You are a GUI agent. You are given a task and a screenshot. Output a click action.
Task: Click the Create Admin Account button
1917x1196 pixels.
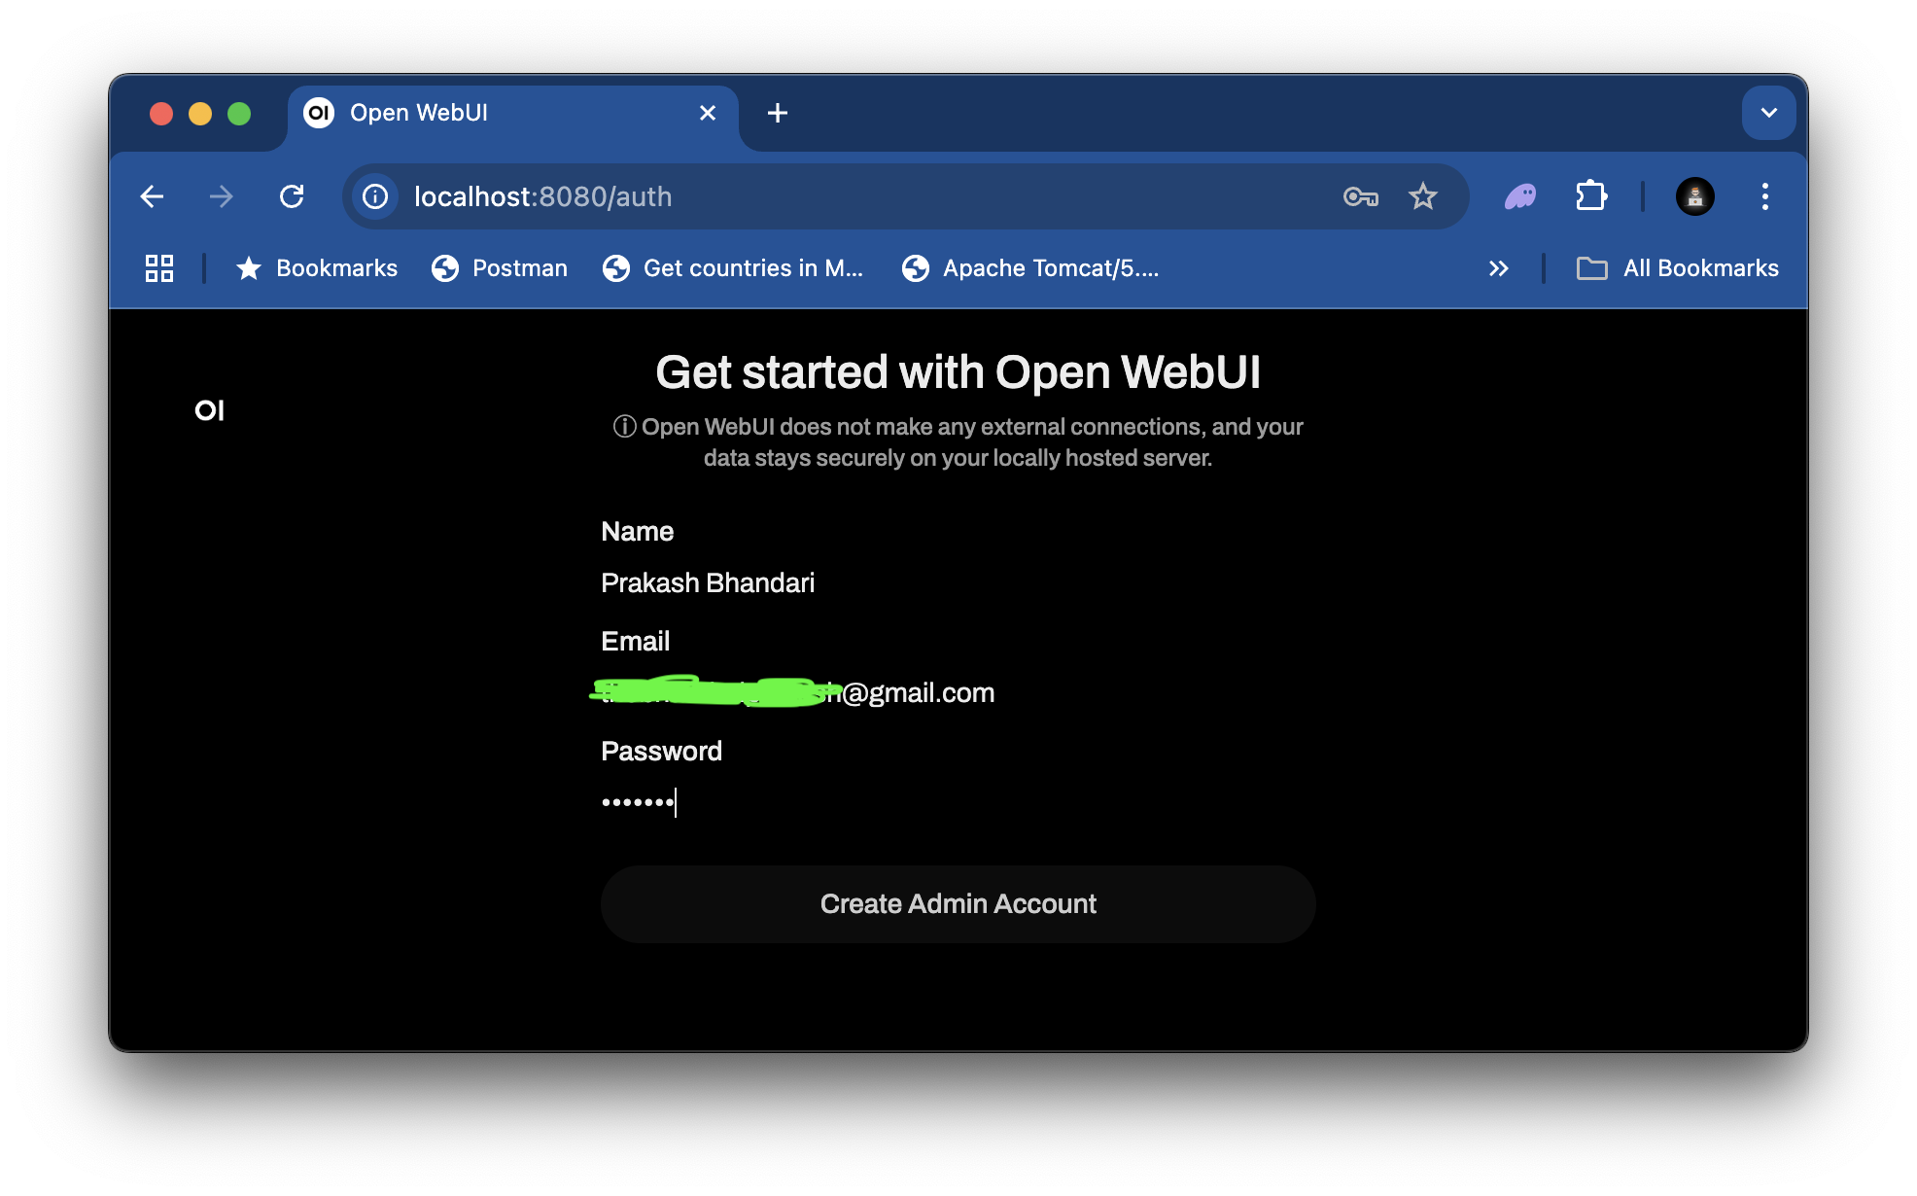click(958, 904)
